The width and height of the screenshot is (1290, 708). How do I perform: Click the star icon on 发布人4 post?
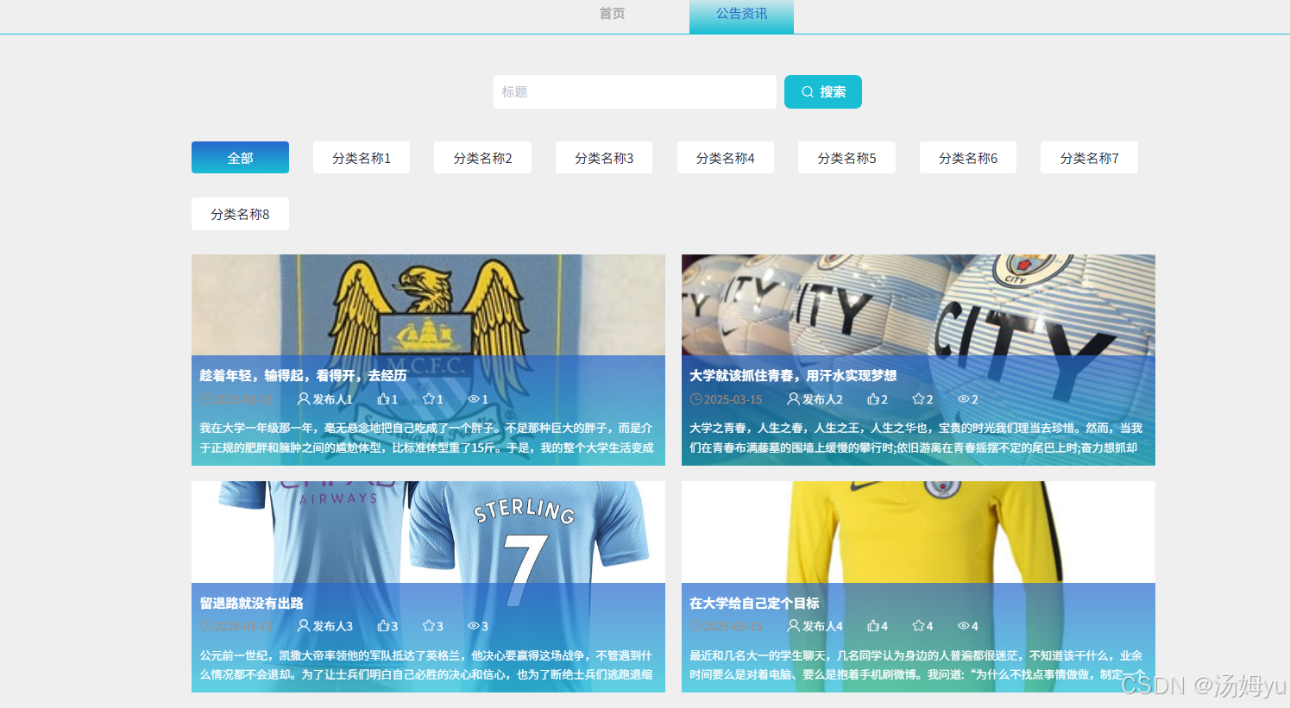tap(919, 625)
